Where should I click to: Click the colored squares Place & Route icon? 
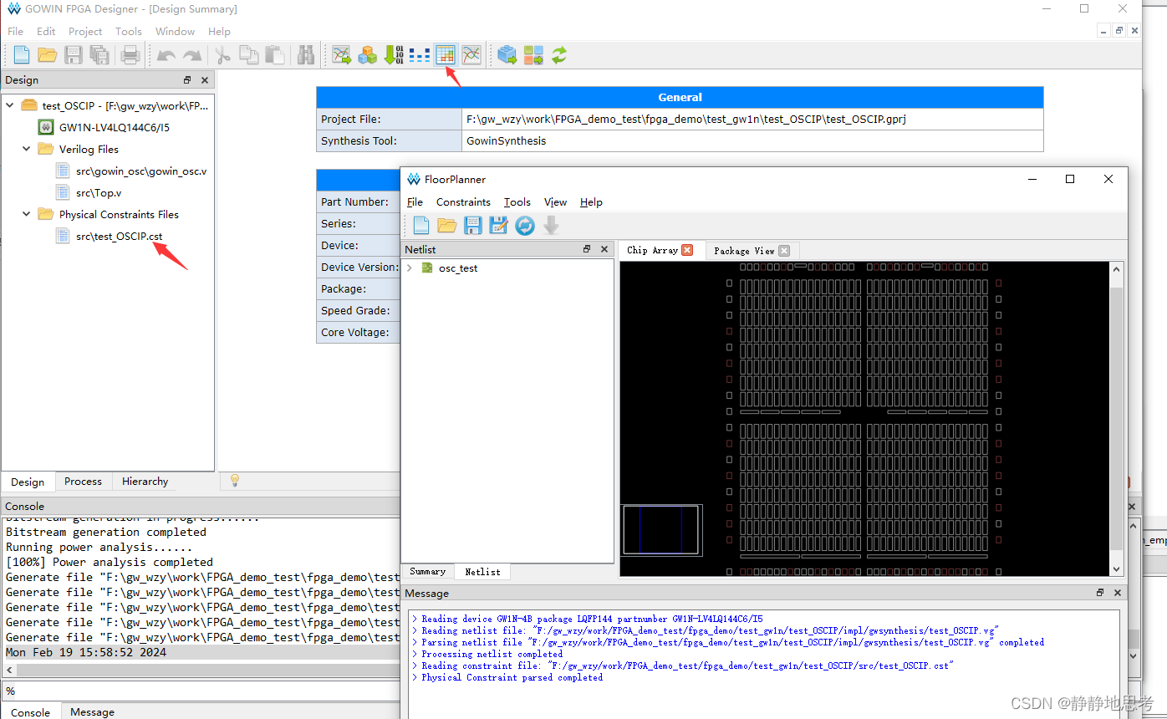point(533,55)
